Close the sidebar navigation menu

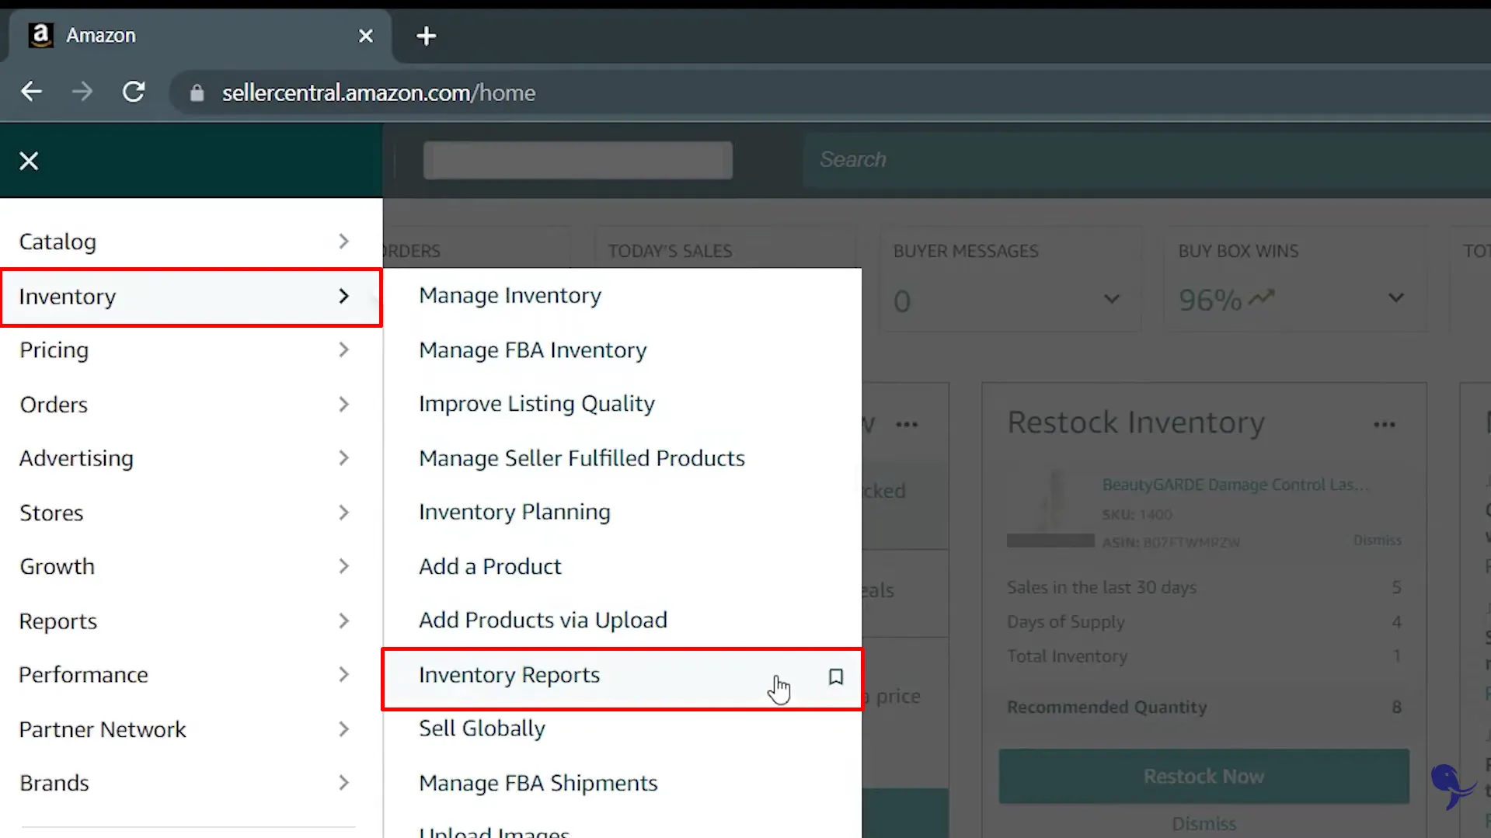(29, 160)
